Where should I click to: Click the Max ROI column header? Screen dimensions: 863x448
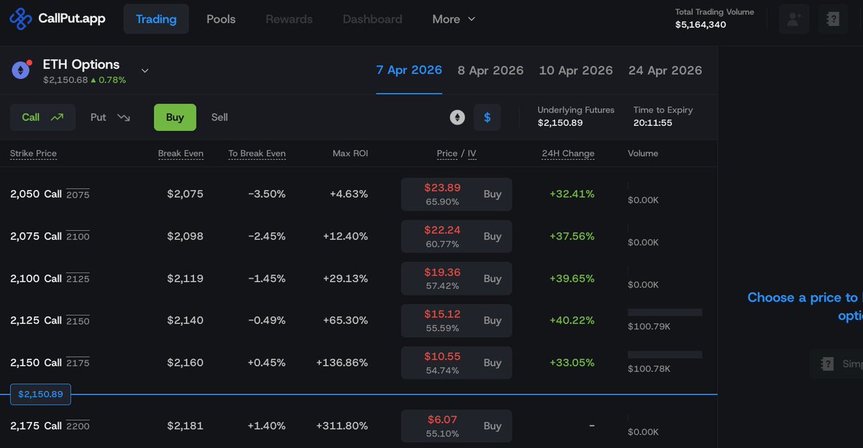[x=350, y=153]
